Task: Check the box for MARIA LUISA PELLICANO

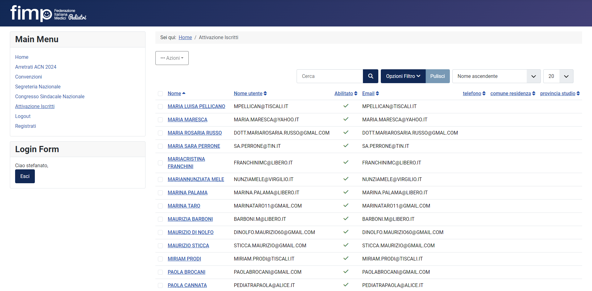Action: click(160, 107)
